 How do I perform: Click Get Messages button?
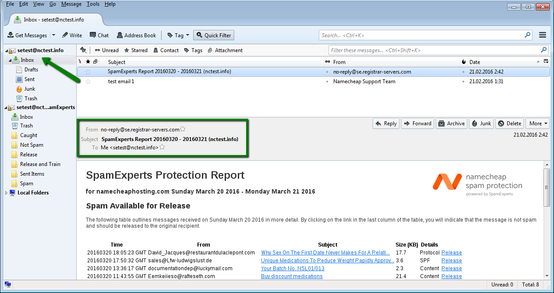click(27, 35)
